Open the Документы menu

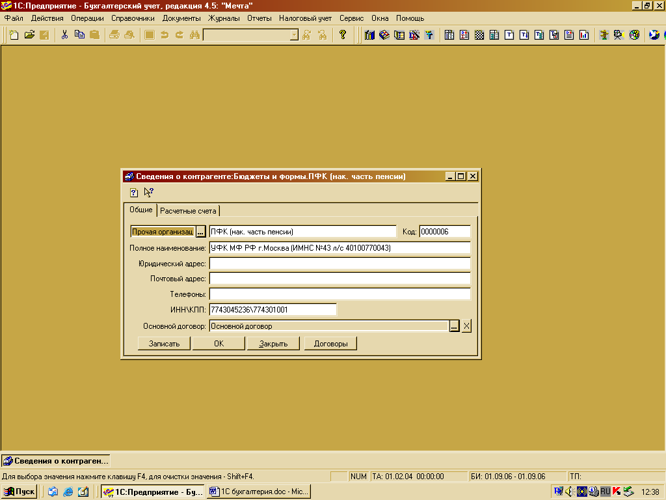click(181, 18)
